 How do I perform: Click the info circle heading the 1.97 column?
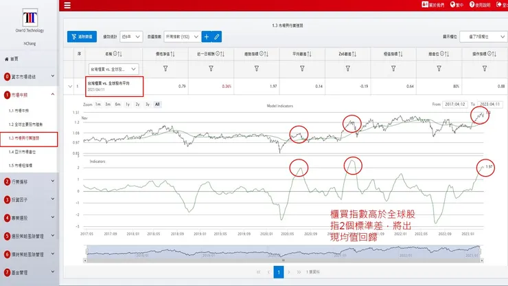pyautogui.click(x=261, y=54)
